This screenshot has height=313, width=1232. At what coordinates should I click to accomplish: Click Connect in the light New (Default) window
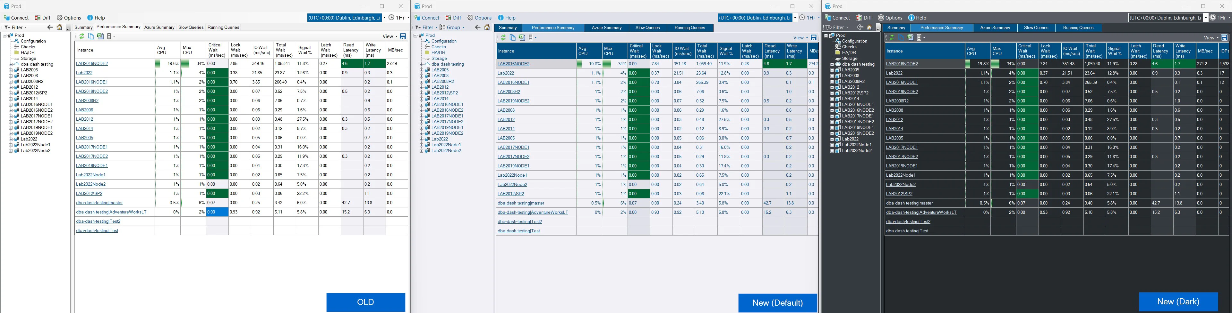427,18
